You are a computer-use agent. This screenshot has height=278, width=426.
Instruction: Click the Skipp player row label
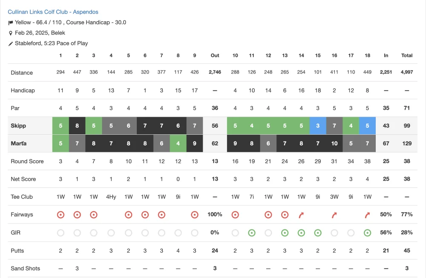(x=18, y=125)
